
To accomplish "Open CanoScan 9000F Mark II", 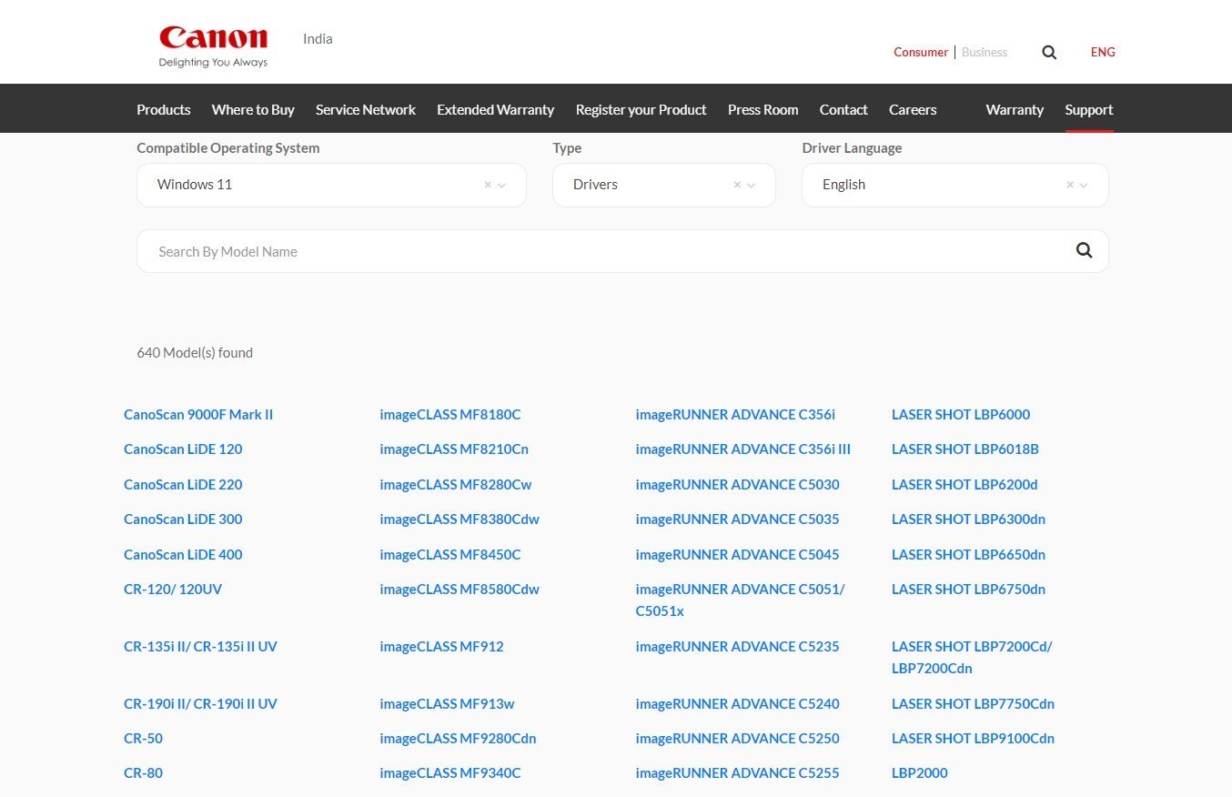I will 198,414.
